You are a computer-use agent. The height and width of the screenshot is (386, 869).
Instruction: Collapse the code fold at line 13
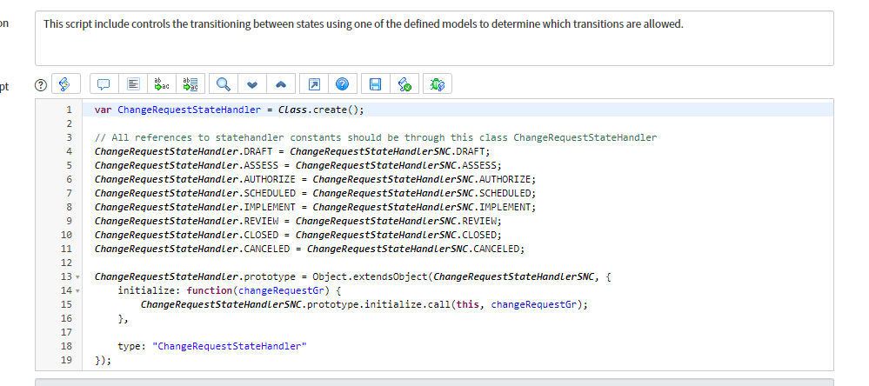[x=78, y=276]
